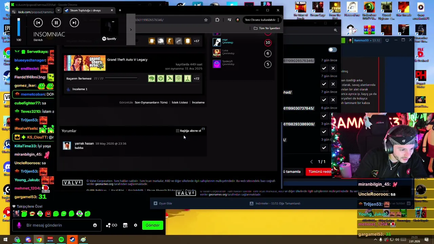
Task: Open channel points infinity icon
Action: pyautogui.click(x=112, y=225)
